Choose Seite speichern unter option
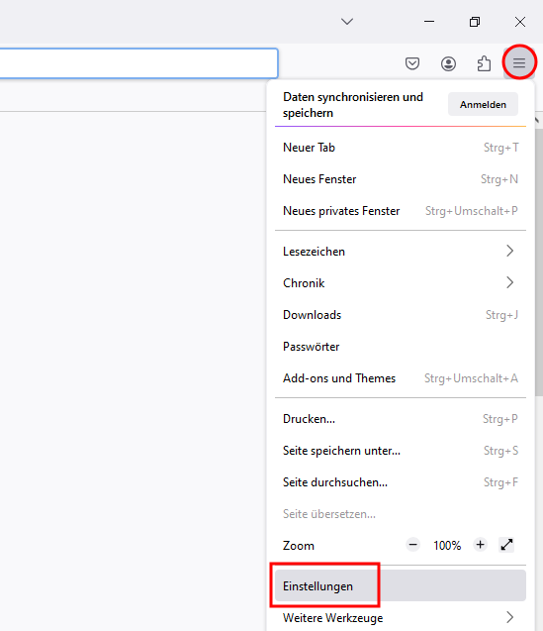Image resolution: width=543 pixels, height=631 pixels. [x=401, y=451]
